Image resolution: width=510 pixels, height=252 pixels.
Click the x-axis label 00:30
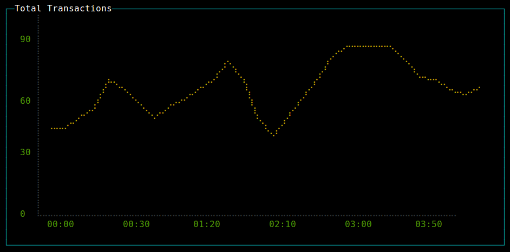coord(136,224)
